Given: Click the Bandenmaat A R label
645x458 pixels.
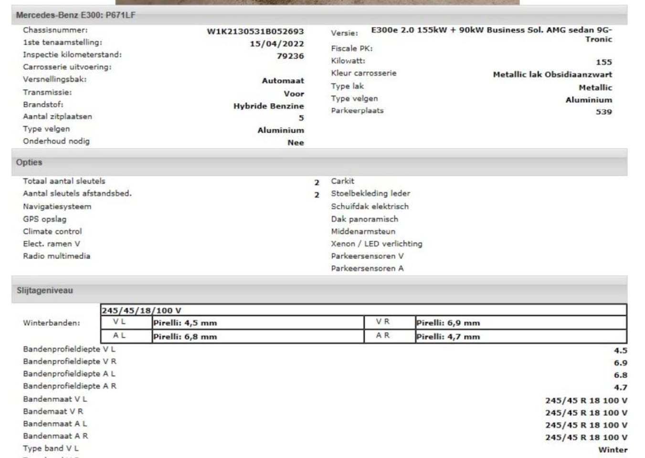Looking at the screenshot, I should pyautogui.click(x=55, y=436).
